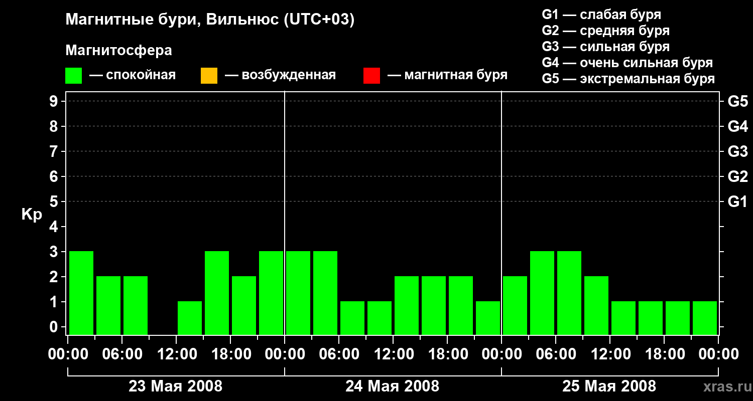Viewport: 753px width, 401px height.
Task: Click the G1 label on the right axis
Action: pos(738,202)
